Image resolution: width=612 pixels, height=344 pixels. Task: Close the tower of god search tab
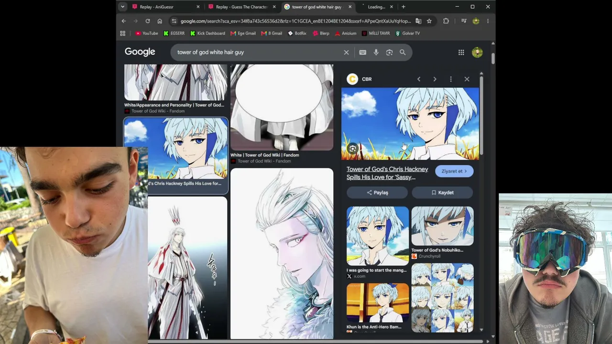click(x=350, y=7)
